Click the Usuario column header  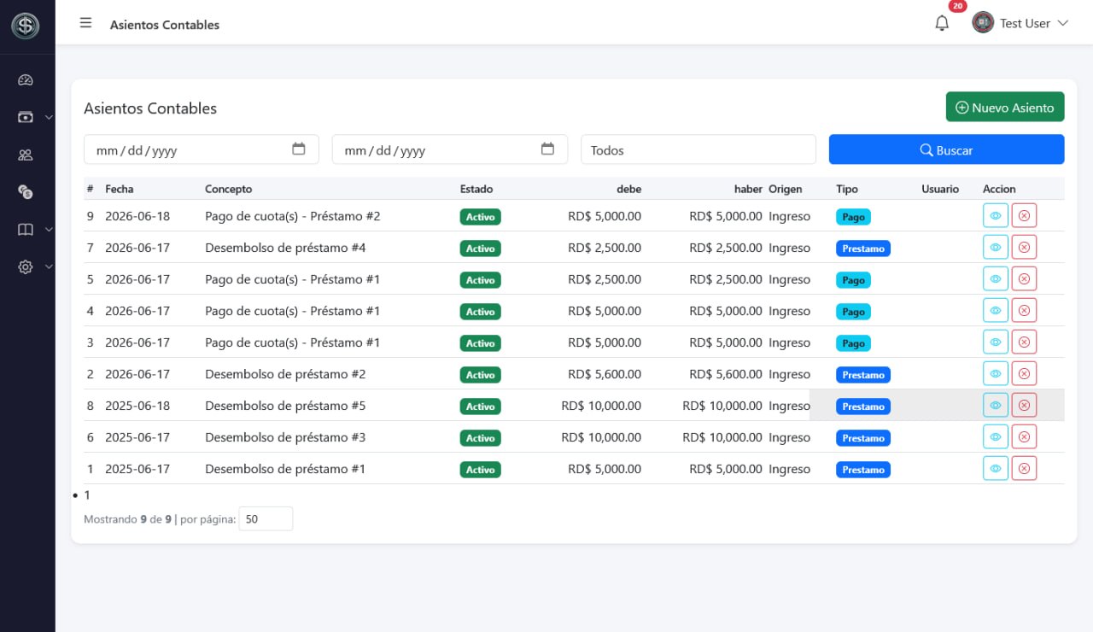coord(940,189)
